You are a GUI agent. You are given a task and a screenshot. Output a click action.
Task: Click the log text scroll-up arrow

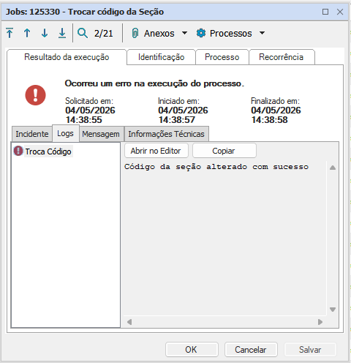click(333, 168)
